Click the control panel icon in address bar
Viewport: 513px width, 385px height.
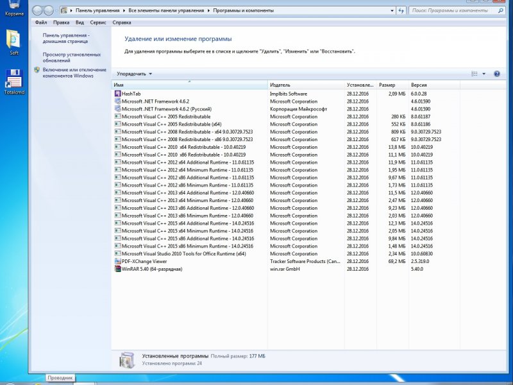coord(64,10)
